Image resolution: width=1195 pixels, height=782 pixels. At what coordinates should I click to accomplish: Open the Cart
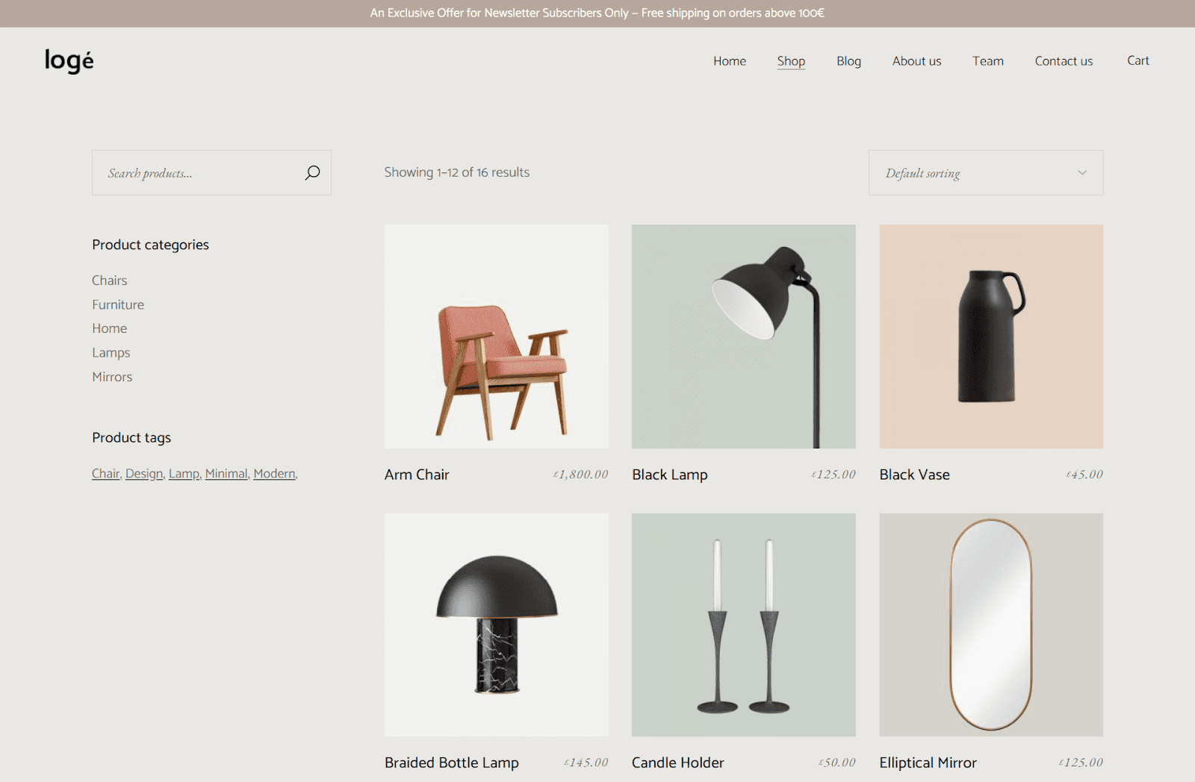coord(1137,61)
